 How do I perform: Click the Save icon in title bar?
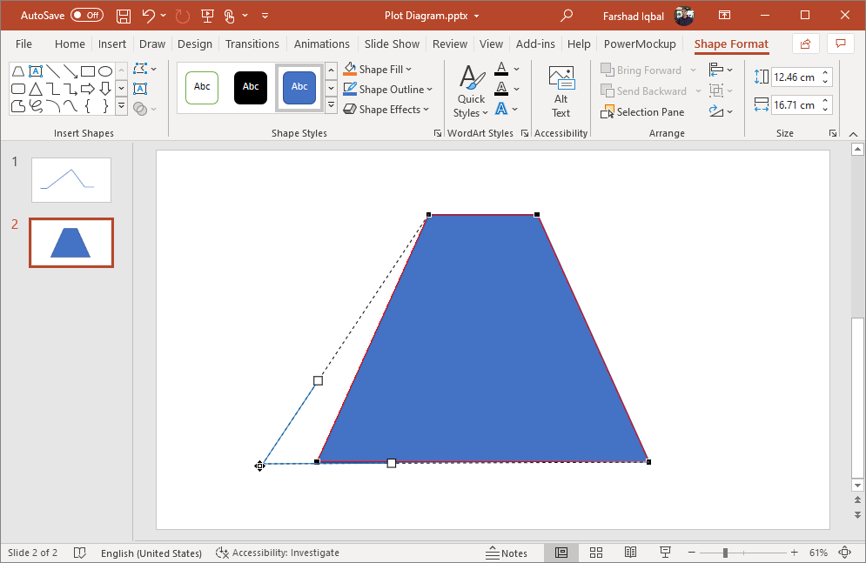click(x=124, y=16)
